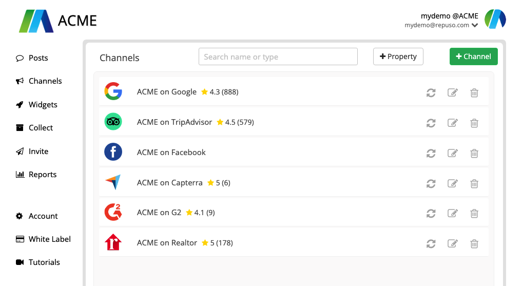Delete the ACME on Facebook channel
The width and height of the screenshot is (522, 286).
(x=474, y=153)
